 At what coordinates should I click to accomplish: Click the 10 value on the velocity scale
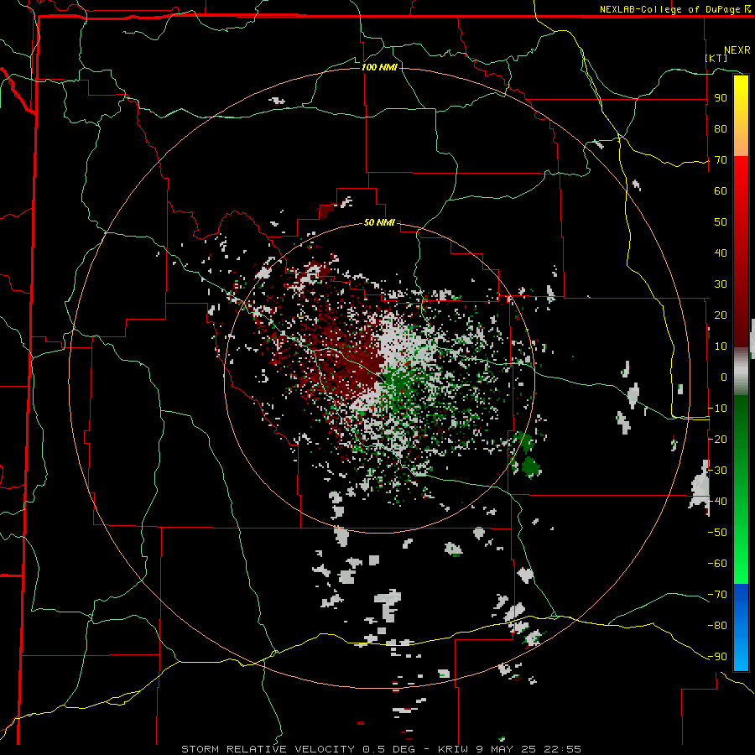(721, 346)
